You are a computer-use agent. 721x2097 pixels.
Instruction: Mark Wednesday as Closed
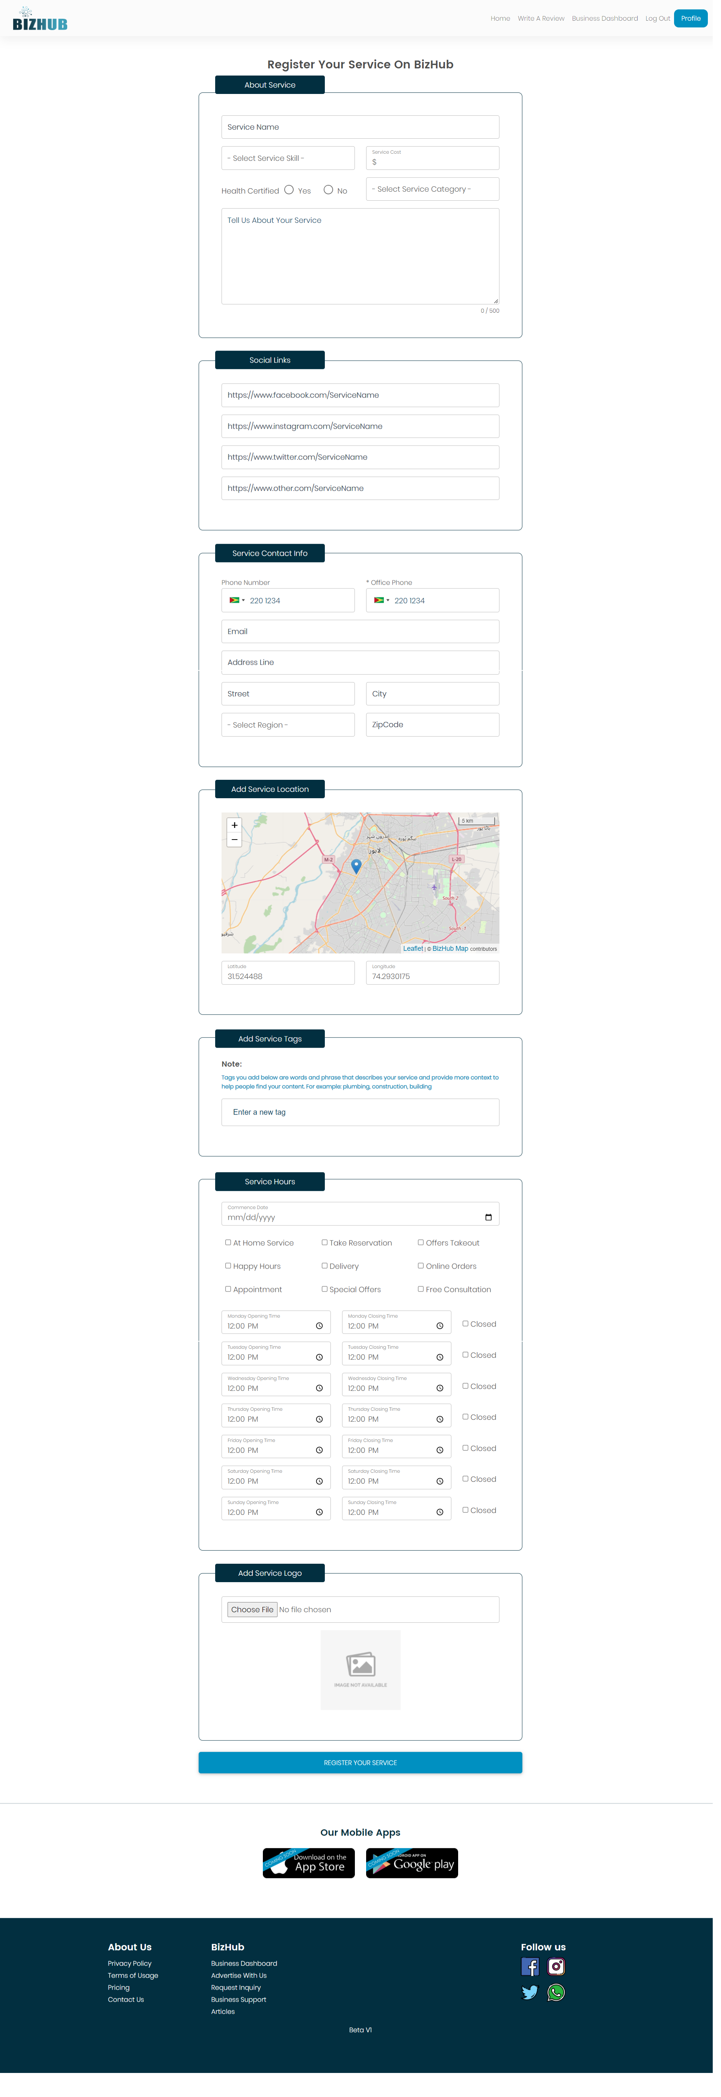point(466,1386)
